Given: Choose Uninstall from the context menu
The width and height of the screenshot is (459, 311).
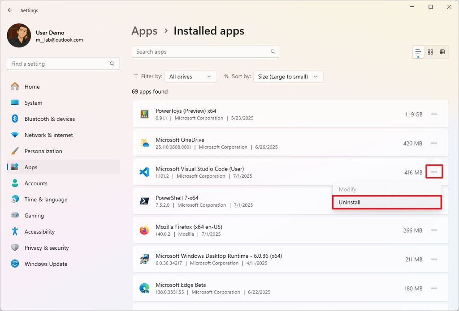Looking at the screenshot, I should point(387,202).
